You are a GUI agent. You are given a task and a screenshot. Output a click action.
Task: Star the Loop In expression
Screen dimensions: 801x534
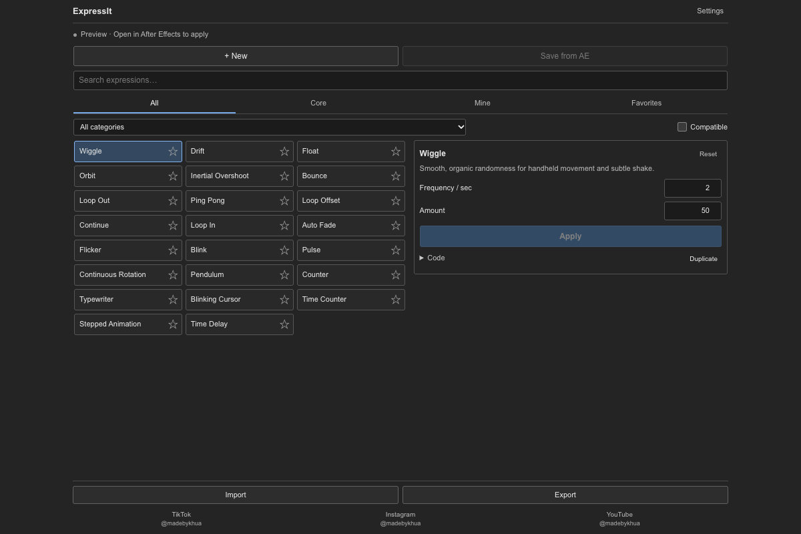click(284, 226)
